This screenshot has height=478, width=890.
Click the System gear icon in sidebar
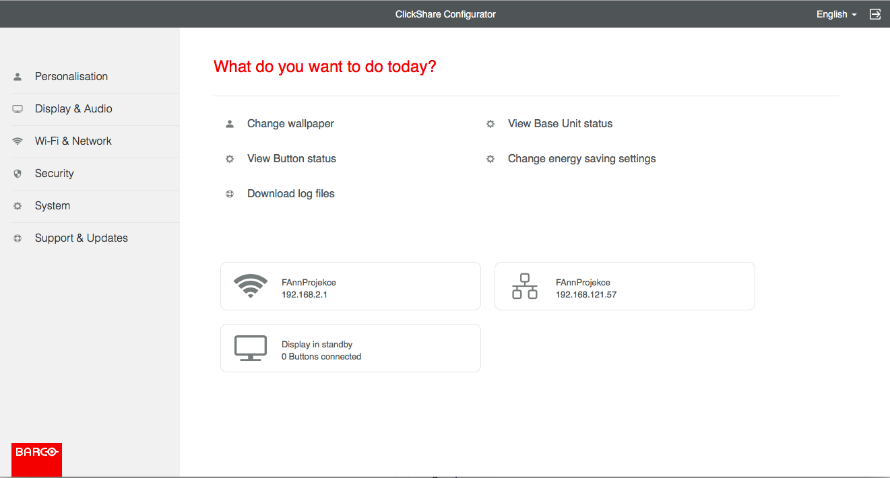tap(18, 206)
